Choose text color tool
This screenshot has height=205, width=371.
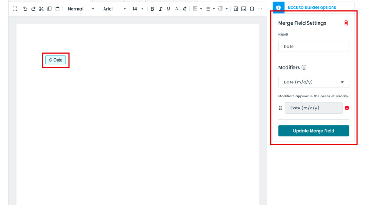click(x=176, y=9)
